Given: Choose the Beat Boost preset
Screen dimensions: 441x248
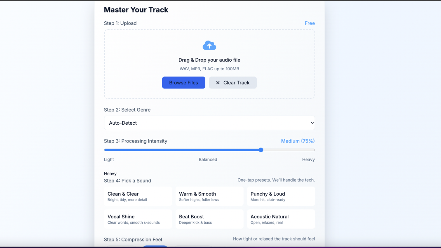Looking at the screenshot, I should click(209, 219).
